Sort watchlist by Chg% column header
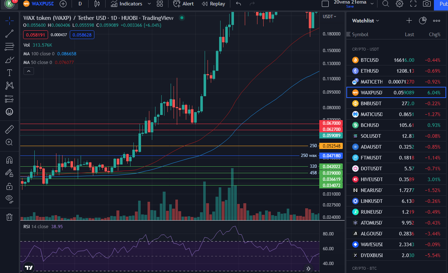 pyautogui.click(x=435, y=34)
